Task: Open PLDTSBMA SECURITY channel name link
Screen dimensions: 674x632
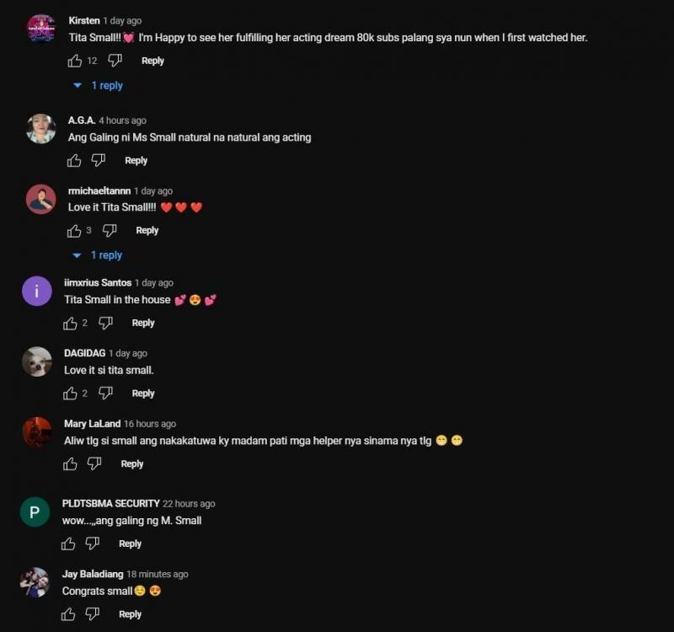Action: pyautogui.click(x=111, y=503)
